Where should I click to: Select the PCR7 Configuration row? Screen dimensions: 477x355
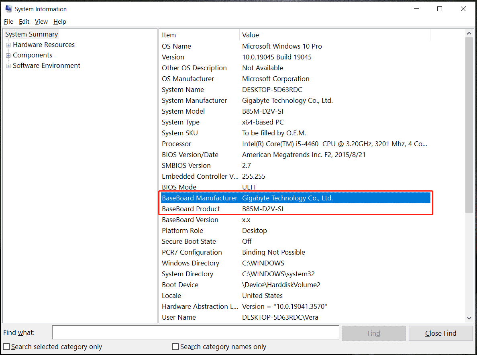coord(296,252)
